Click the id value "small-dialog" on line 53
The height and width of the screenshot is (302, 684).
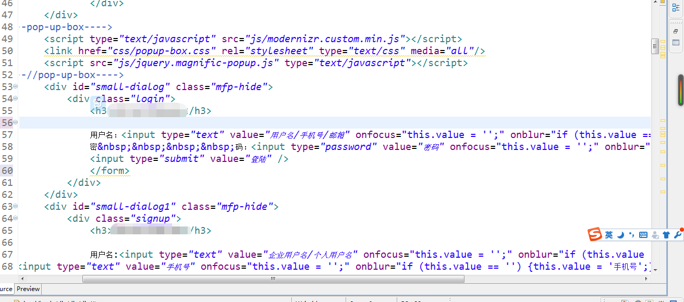[130, 87]
